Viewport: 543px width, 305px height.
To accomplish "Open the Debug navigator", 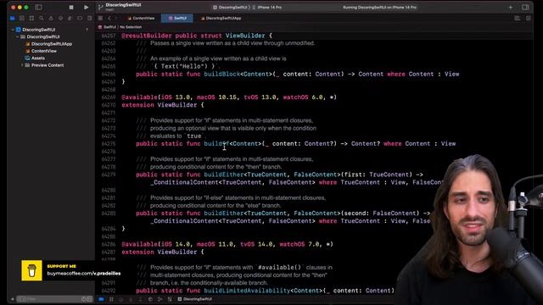I will 70,18.
